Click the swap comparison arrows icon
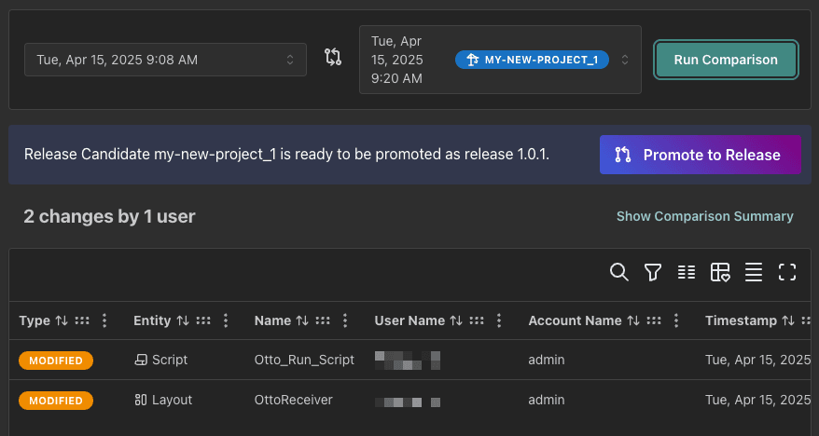This screenshot has height=436, width=819. tap(333, 58)
